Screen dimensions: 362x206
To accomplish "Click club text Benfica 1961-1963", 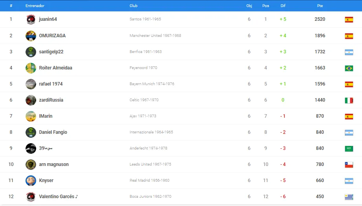I will 145,52.
